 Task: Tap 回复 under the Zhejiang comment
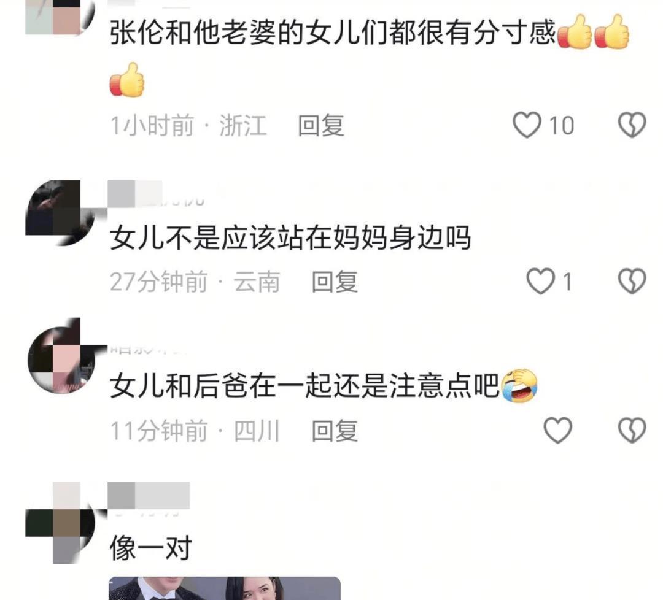pyautogui.click(x=321, y=126)
